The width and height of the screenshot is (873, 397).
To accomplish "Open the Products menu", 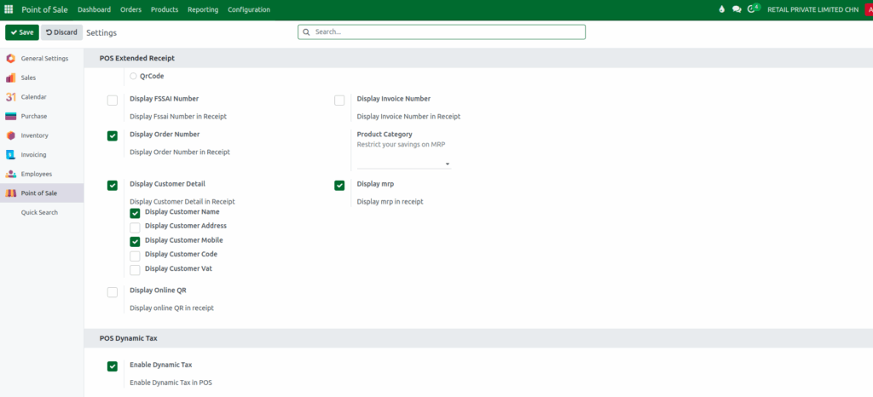I will pos(165,9).
